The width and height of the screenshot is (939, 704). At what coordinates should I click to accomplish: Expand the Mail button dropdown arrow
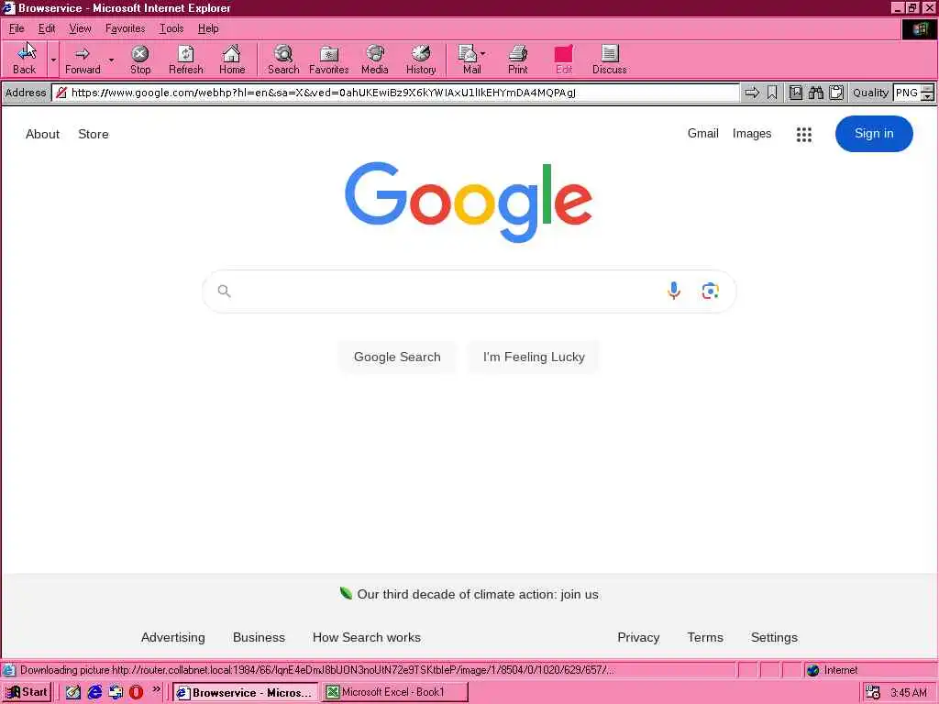click(x=483, y=54)
